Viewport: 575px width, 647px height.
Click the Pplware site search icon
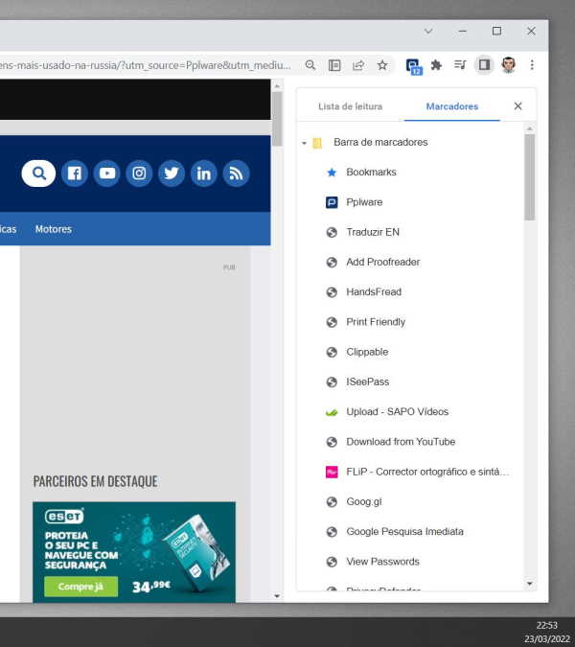click(x=38, y=173)
